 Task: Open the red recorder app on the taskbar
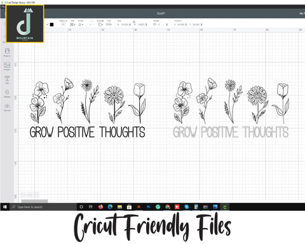[x=177, y=207]
